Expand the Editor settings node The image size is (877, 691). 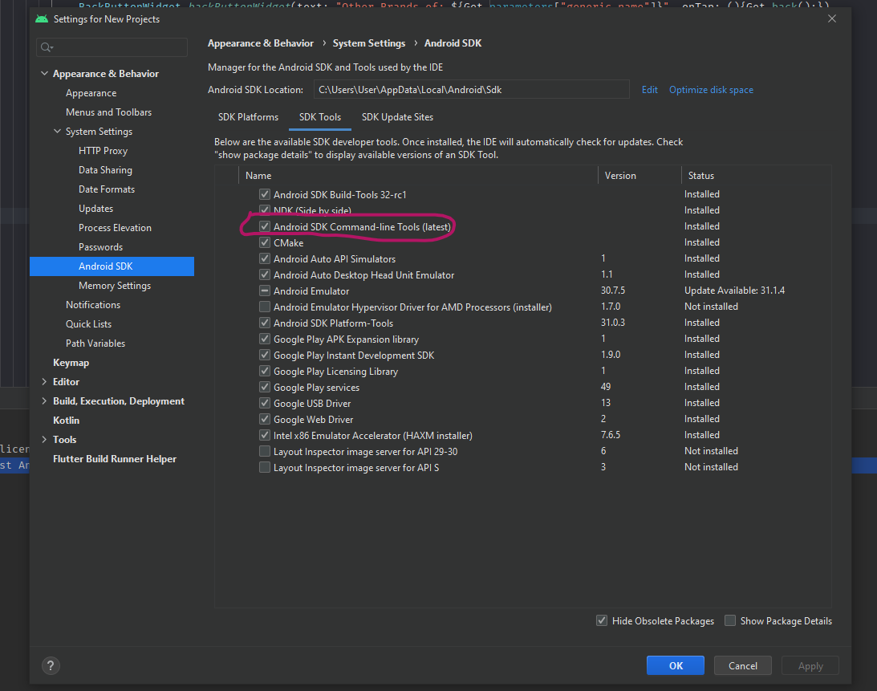pyautogui.click(x=44, y=381)
